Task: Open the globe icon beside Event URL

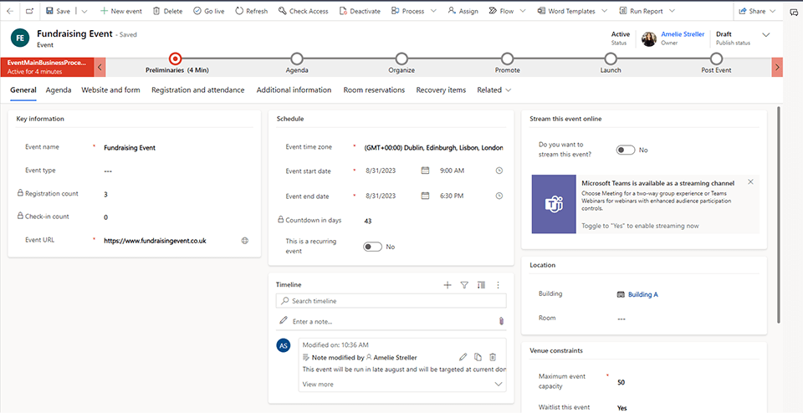Action: pyautogui.click(x=244, y=240)
